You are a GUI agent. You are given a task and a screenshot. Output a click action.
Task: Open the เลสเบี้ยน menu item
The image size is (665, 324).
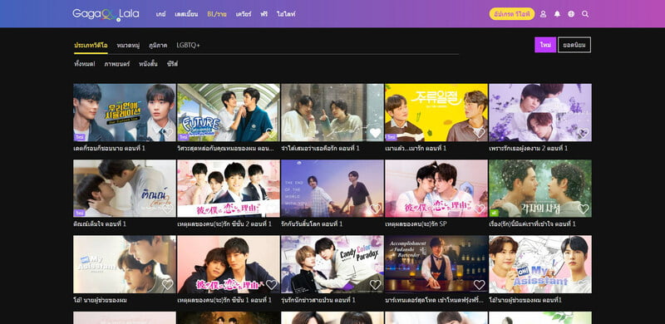pyautogui.click(x=186, y=14)
